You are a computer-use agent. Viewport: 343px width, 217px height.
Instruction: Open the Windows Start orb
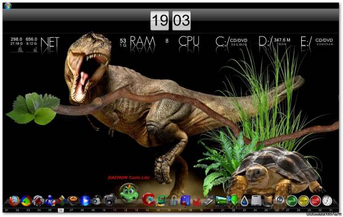(x=7, y=6)
